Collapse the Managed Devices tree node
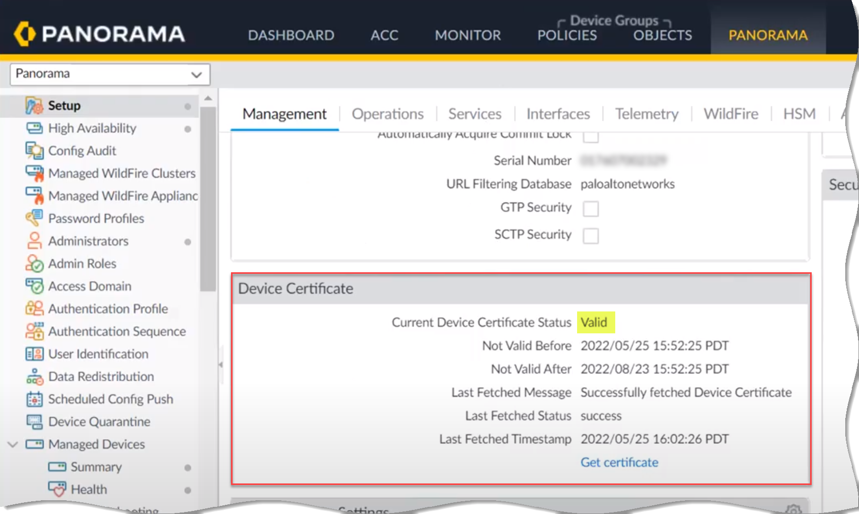Image resolution: width=859 pixels, height=514 pixels. coord(13,444)
